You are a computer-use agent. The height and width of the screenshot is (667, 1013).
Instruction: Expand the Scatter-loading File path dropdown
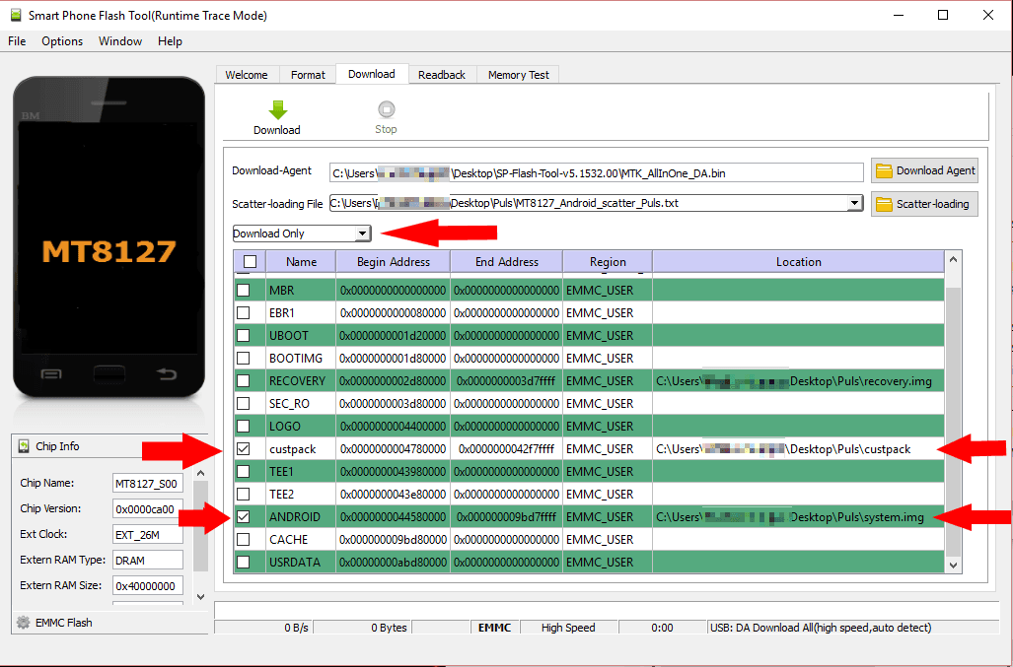click(x=855, y=203)
